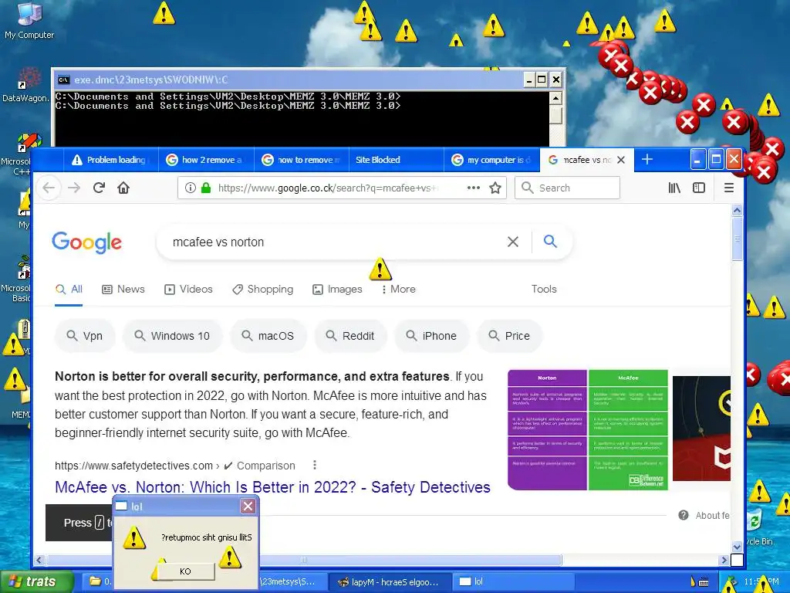Click warning icon in the lol dialog
This screenshot has width=790, height=593.
134,537
